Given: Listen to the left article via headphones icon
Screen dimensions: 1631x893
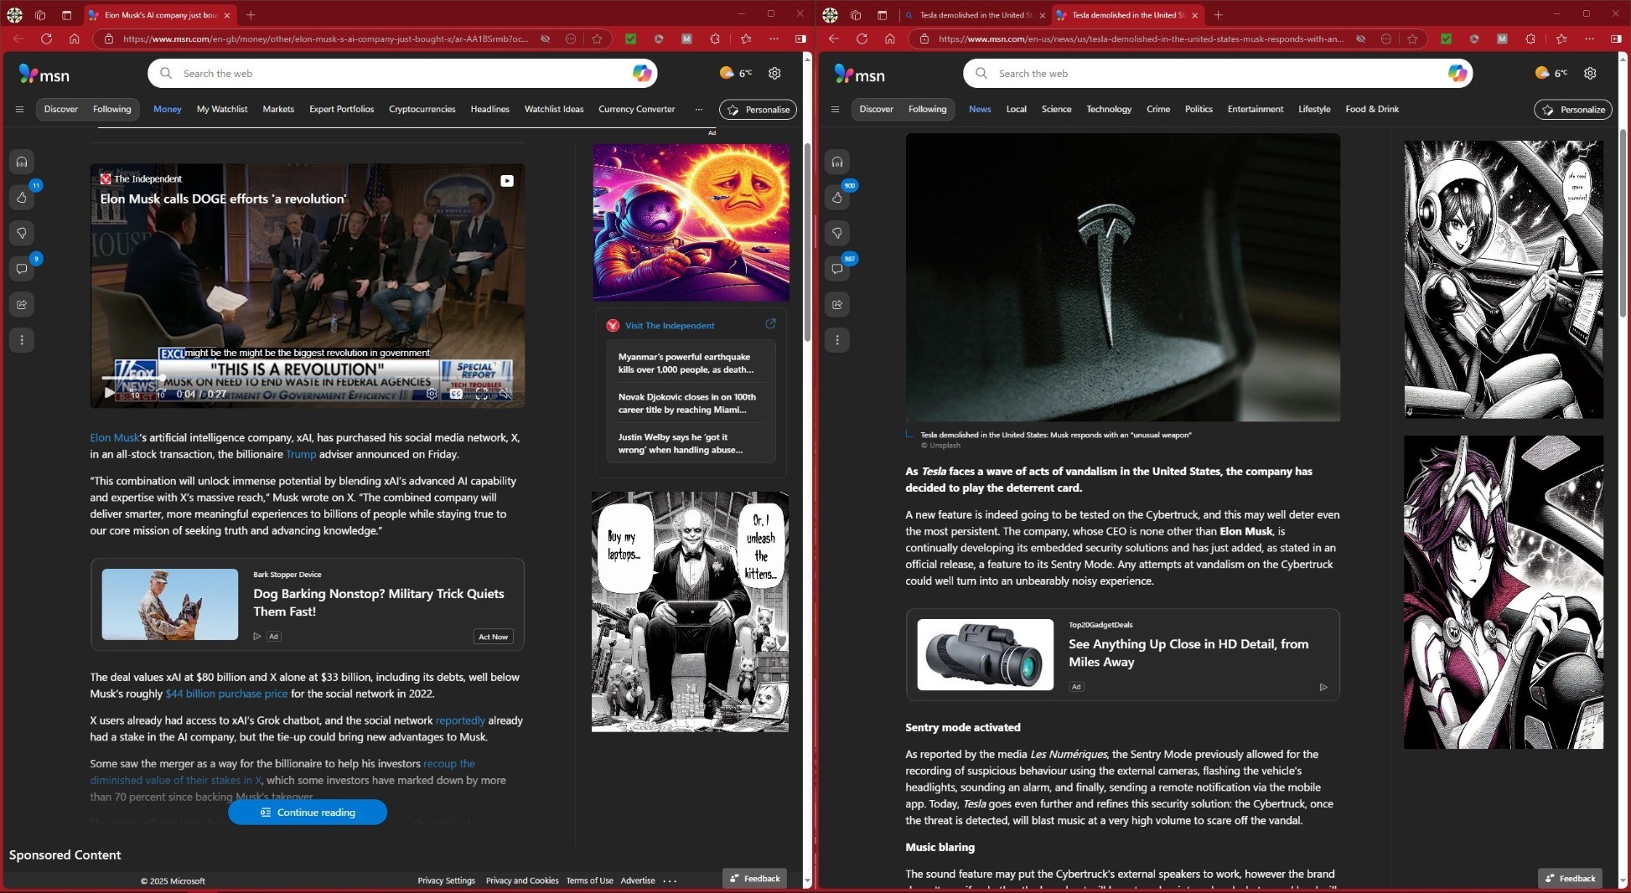Looking at the screenshot, I should click(22, 162).
